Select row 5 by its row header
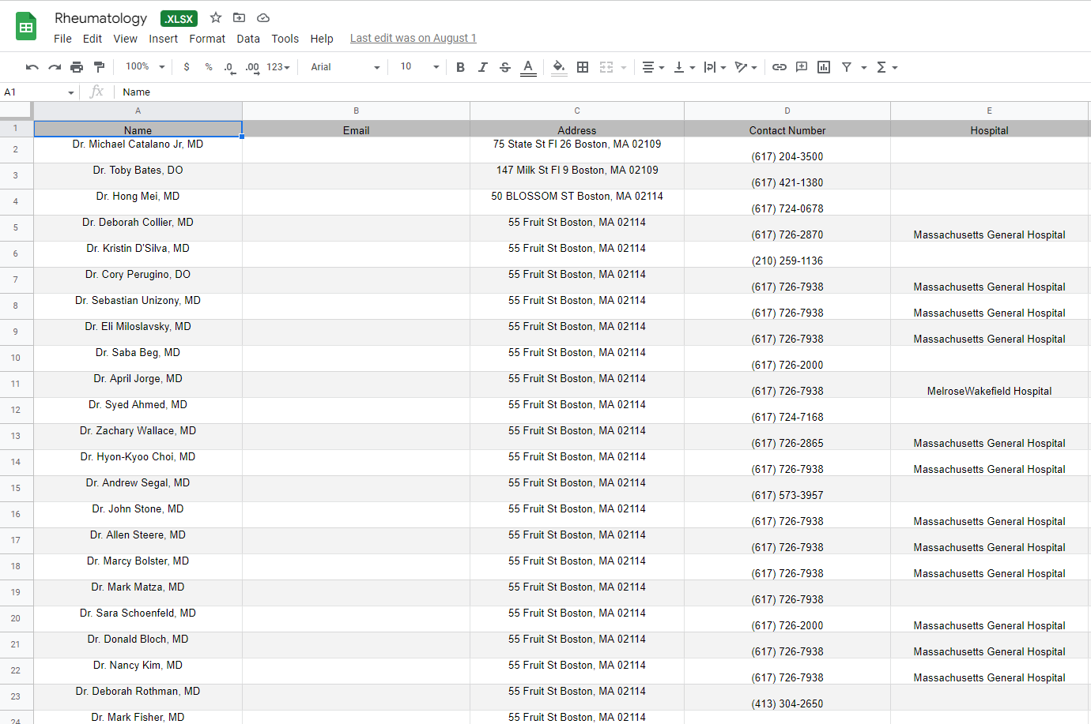The height and width of the screenshot is (724, 1091). click(16, 227)
